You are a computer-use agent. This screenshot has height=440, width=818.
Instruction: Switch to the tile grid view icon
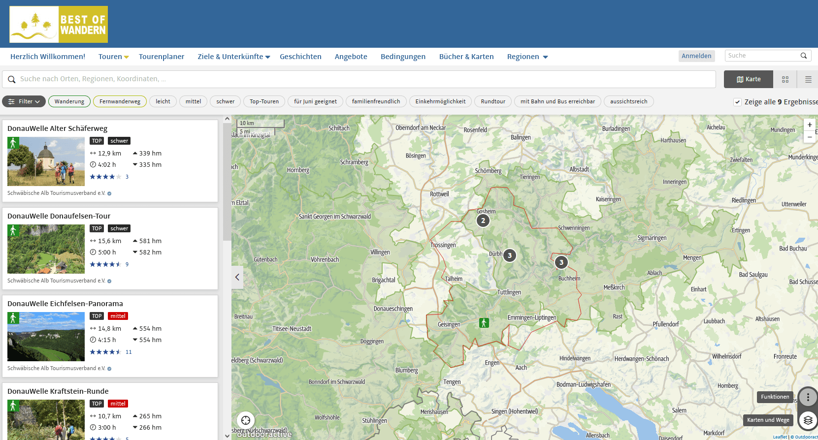click(x=785, y=79)
